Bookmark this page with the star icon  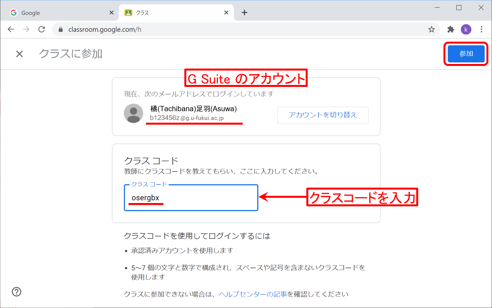pyautogui.click(x=432, y=30)
